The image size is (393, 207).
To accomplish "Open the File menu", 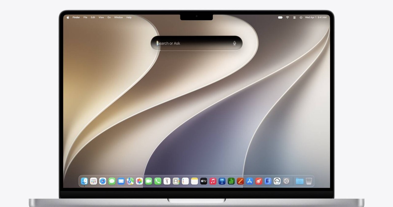I will coord(85,18).
